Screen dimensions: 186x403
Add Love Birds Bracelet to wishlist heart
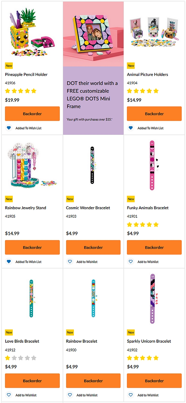(9, 395)
